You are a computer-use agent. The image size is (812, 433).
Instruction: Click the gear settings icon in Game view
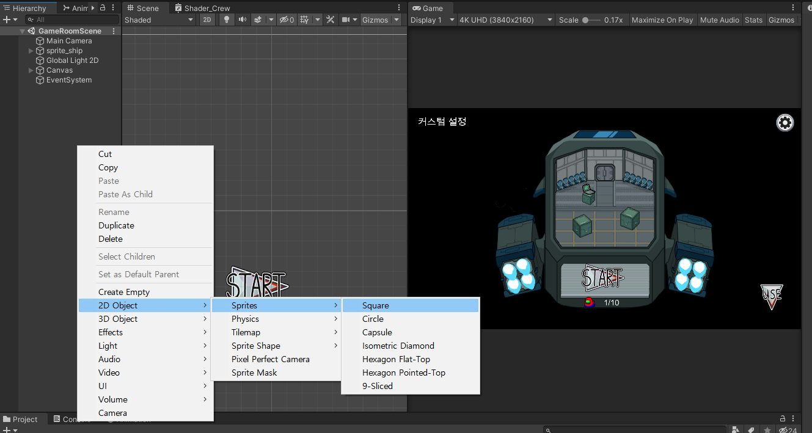(785, 123)
